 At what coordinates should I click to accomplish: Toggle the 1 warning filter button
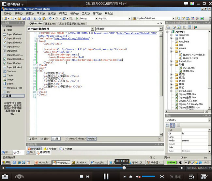[x=50, y=149]
